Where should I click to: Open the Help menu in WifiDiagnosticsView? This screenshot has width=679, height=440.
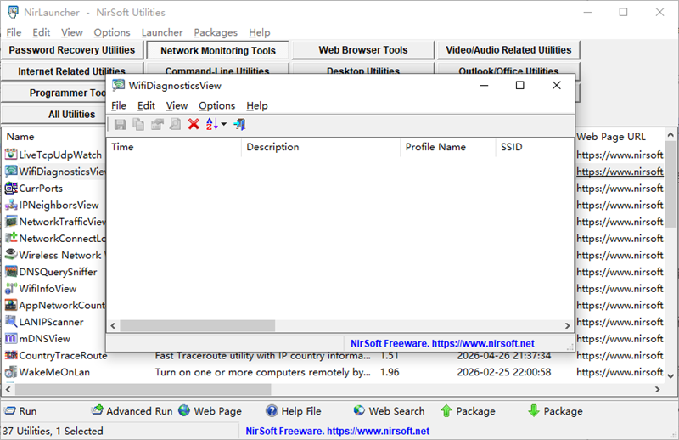coord(257,106)
